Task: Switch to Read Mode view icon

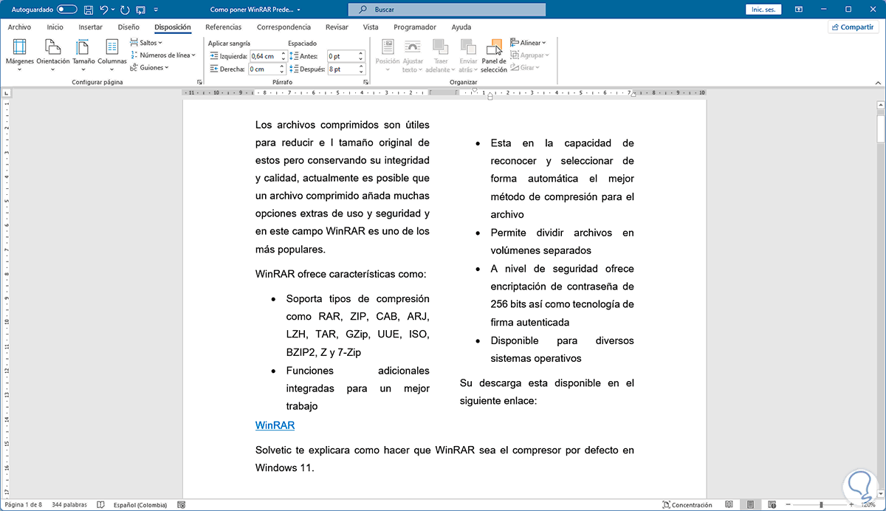Action: [x=729, y=505]
